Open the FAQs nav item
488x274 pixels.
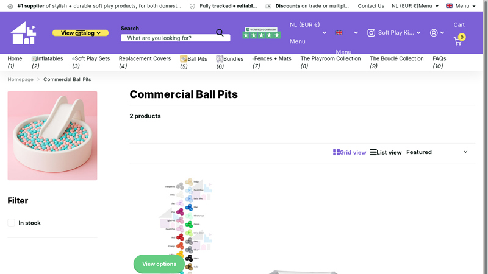439,62
